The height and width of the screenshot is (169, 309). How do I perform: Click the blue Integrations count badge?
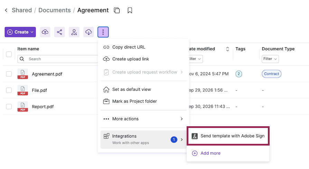(174, 139)
